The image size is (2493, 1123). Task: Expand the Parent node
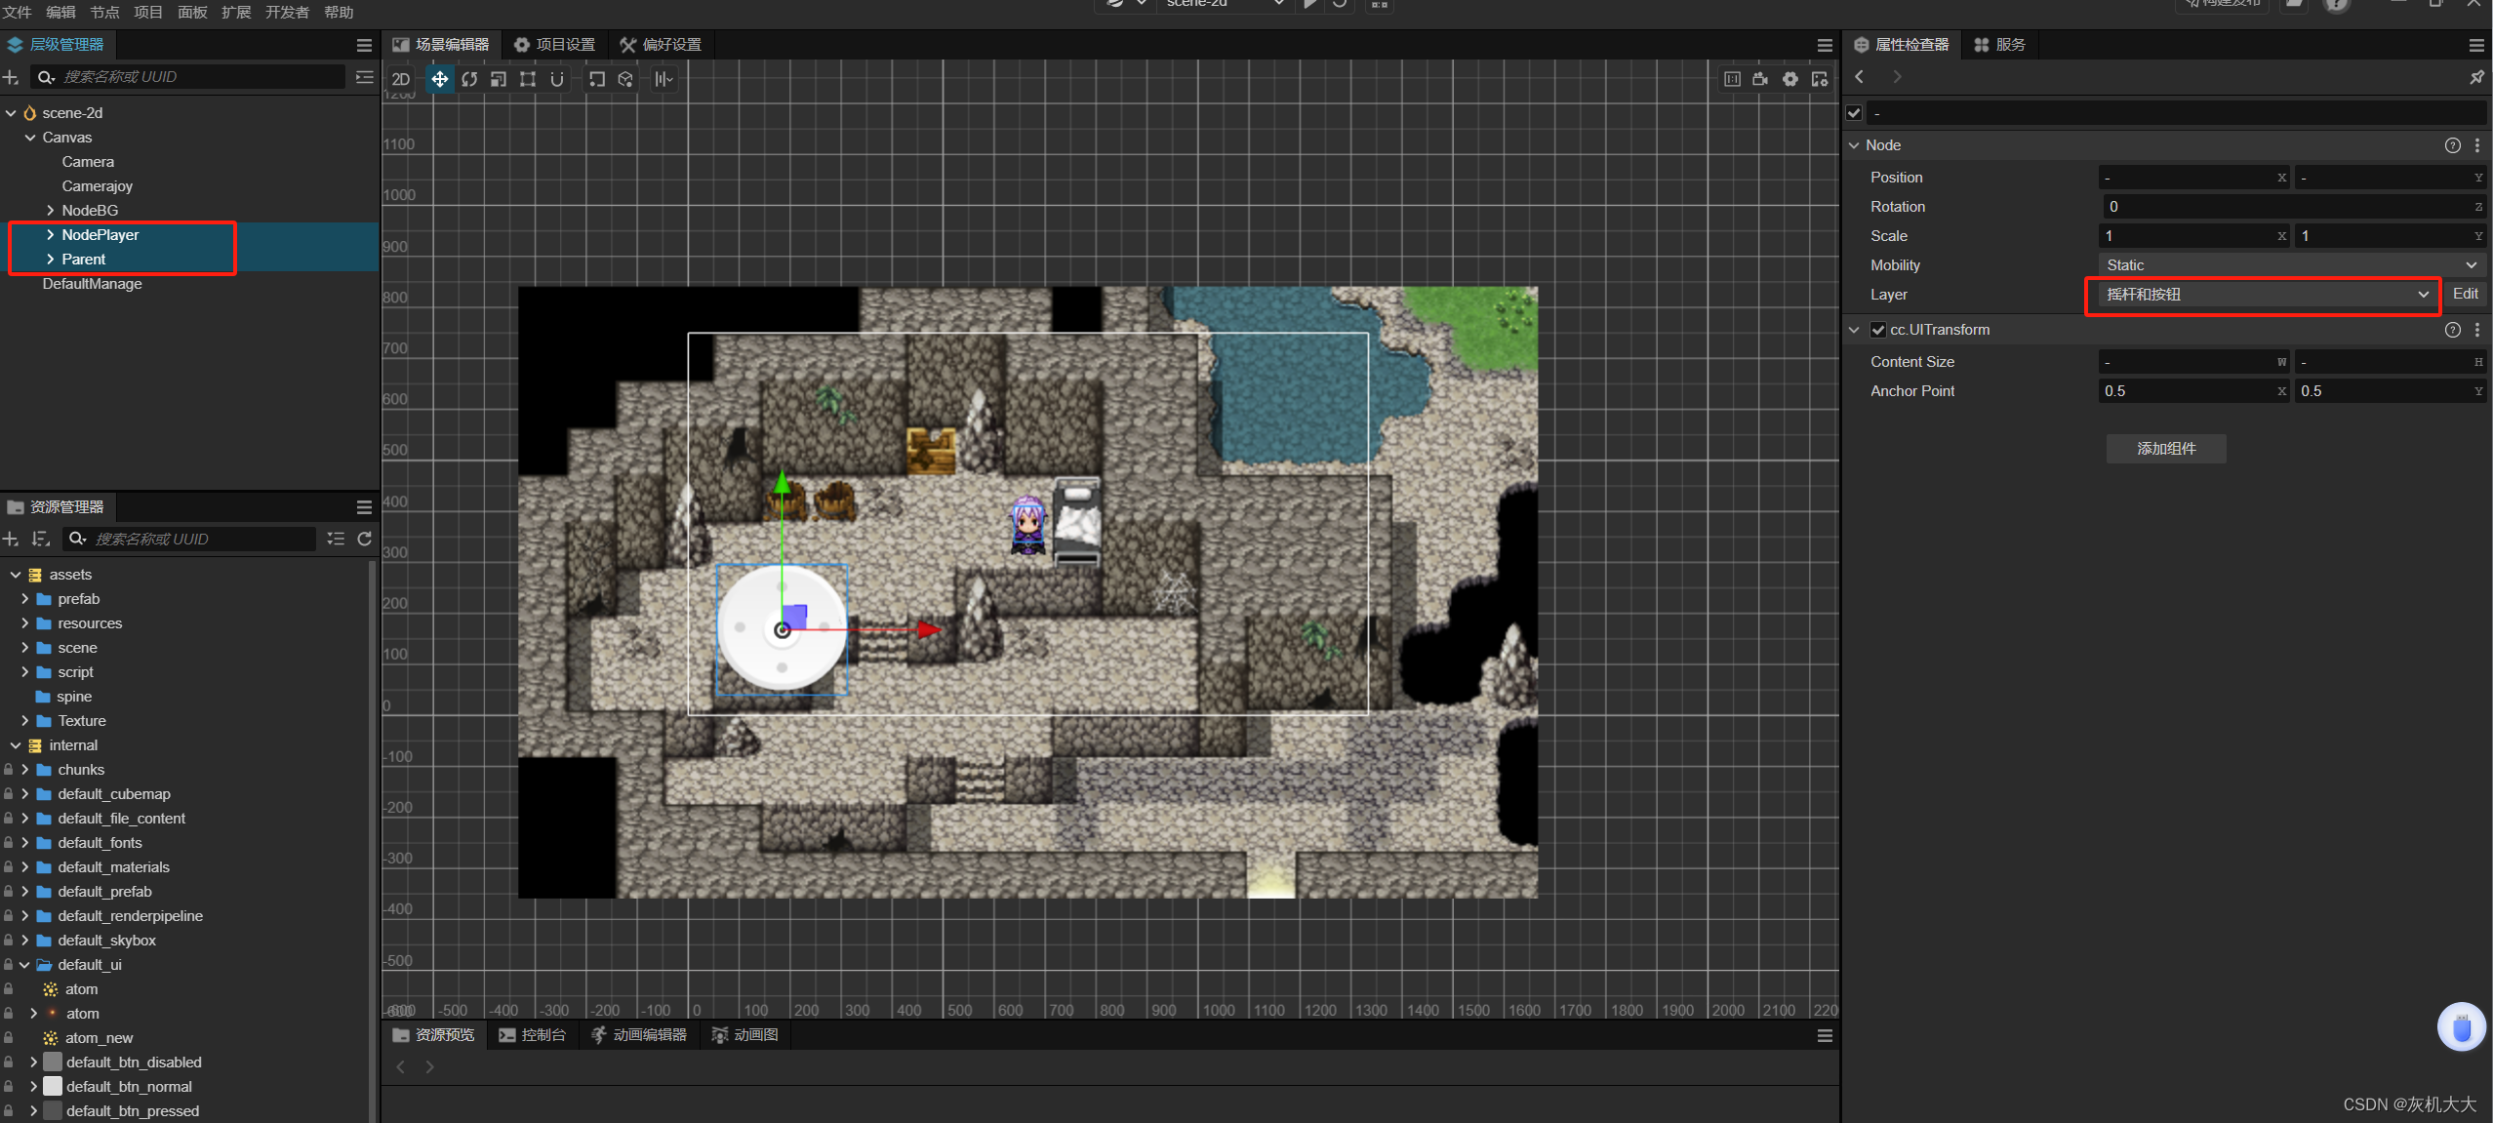(x=51, y=260)
